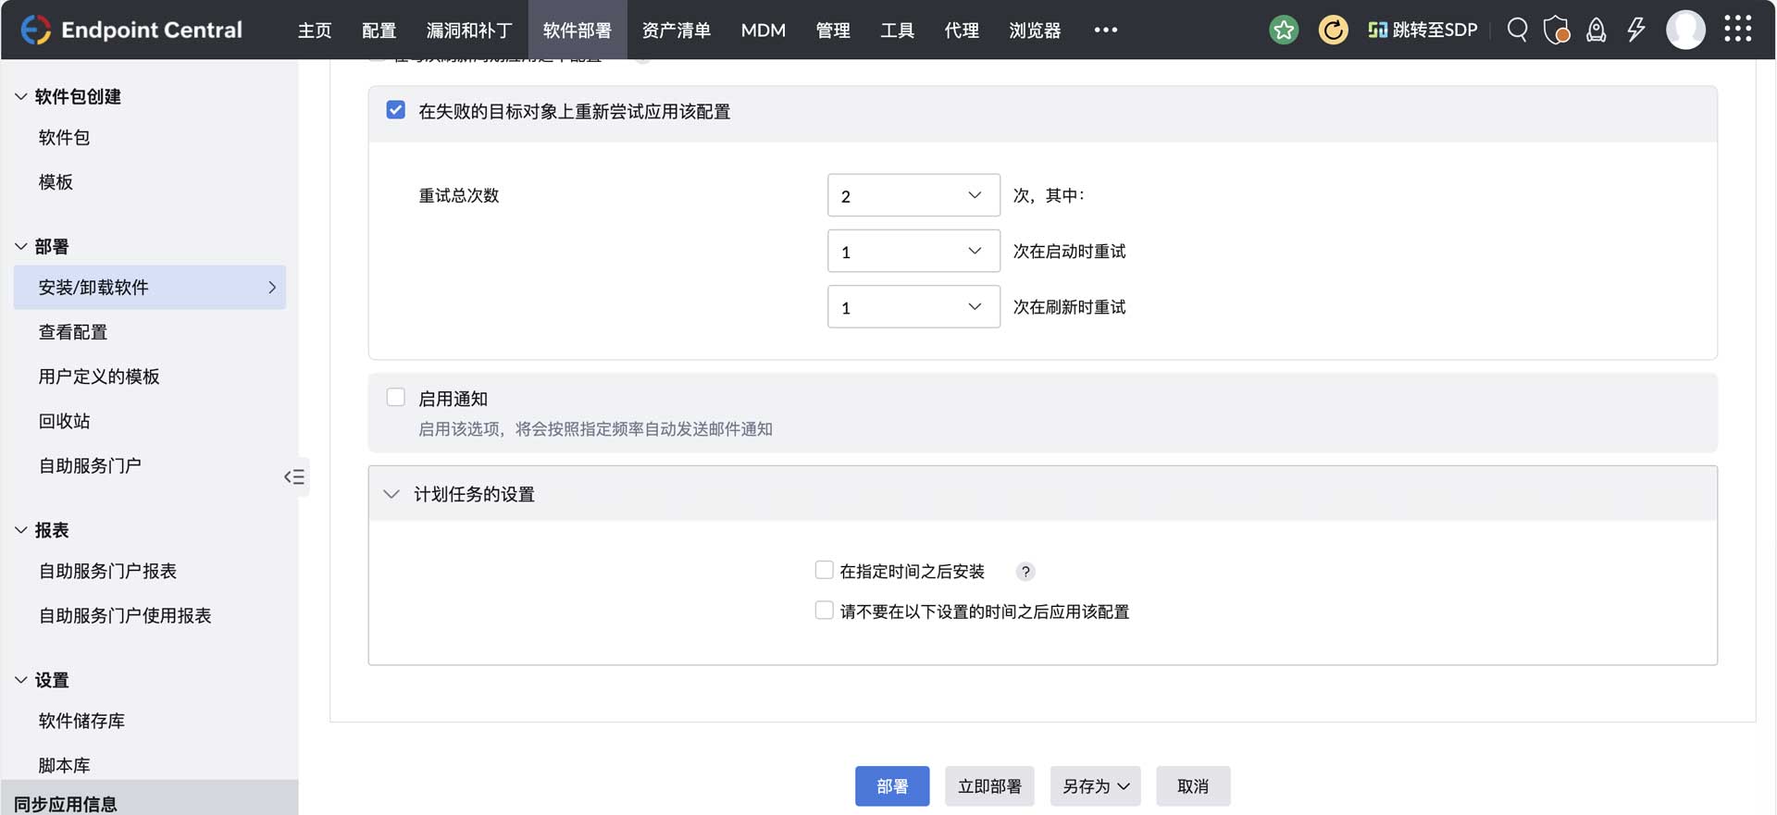Collapse the 软件包创建 sidebar group
This screenshot has width=1777, height=815.
(21, 96)
